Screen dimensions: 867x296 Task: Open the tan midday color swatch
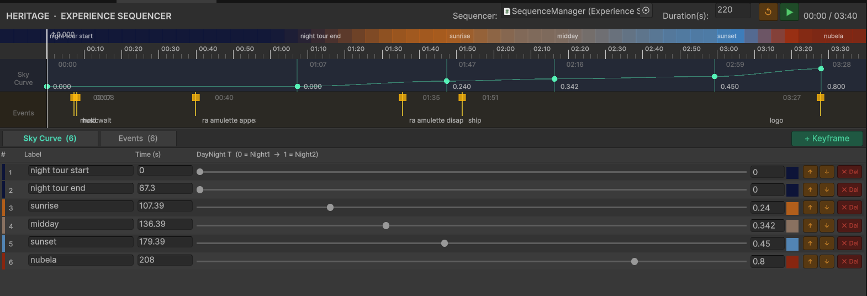(792, 226)
